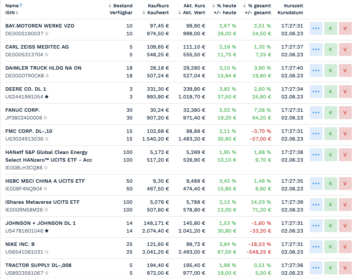Sort the table by Name column

[x=12, y=6]
